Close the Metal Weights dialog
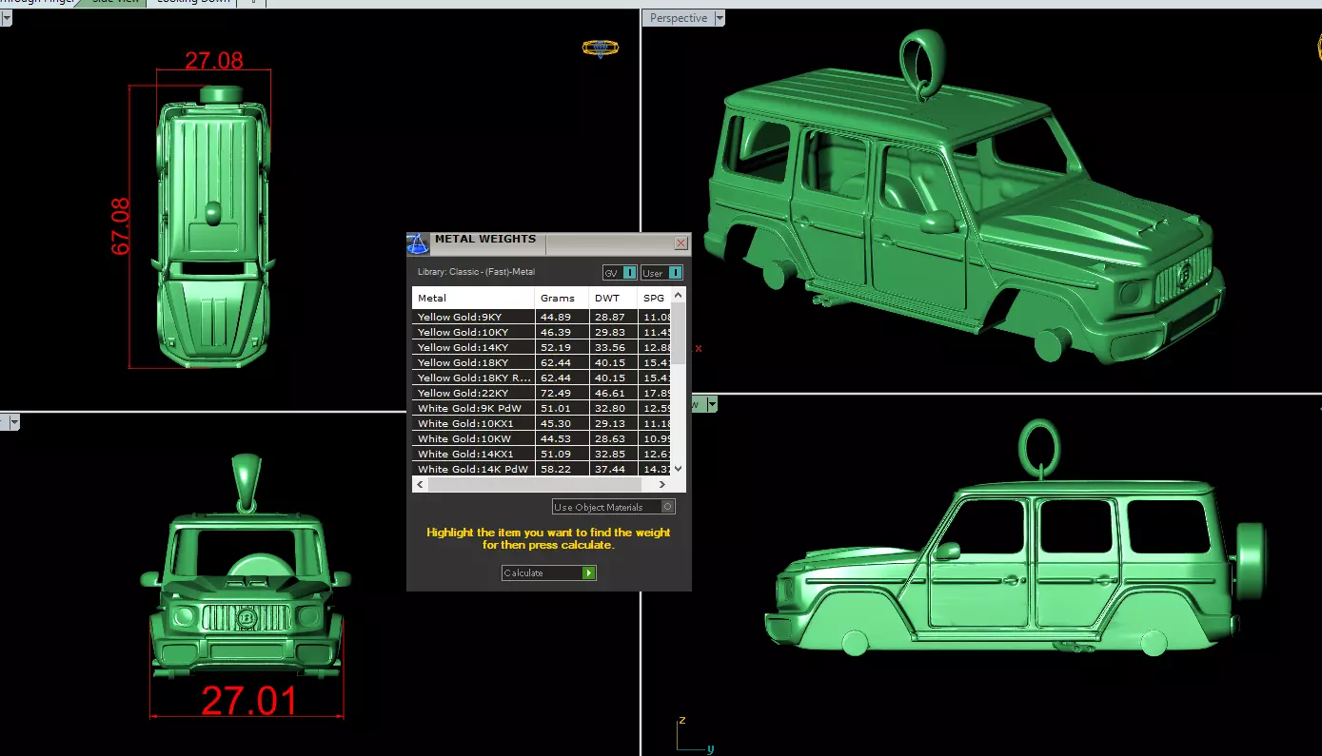Viewport: 1322px width, 756px height. [681, 243]
